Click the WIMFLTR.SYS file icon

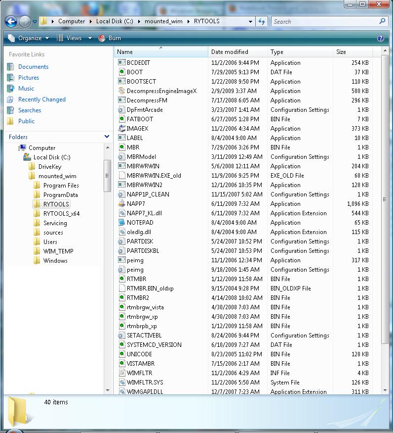(121, 382)
